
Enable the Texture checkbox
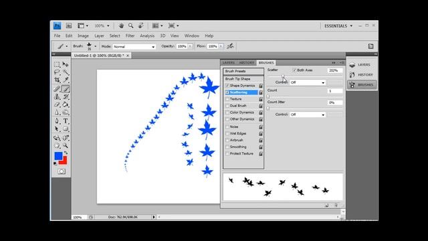tap(227, 99)
